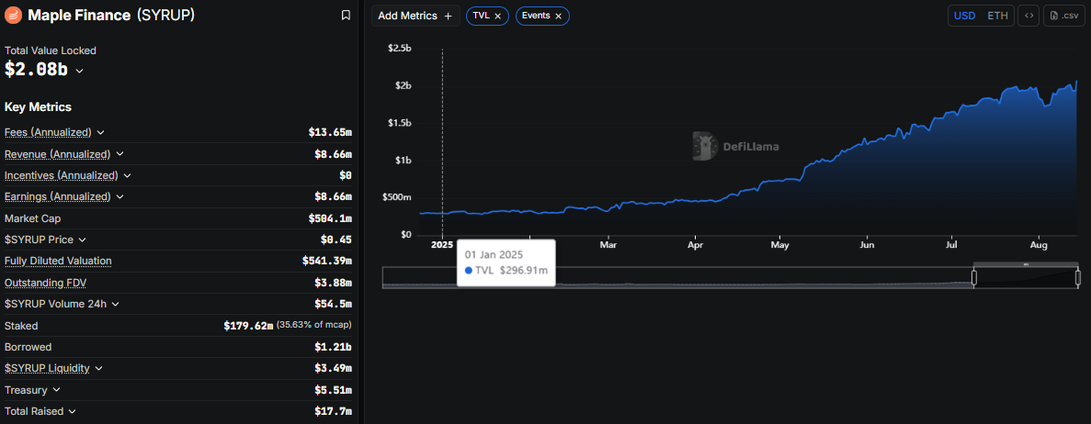Click left handle of chart range slider
1091x424 pixels.
pyautogui.click(x=974, y=278)
